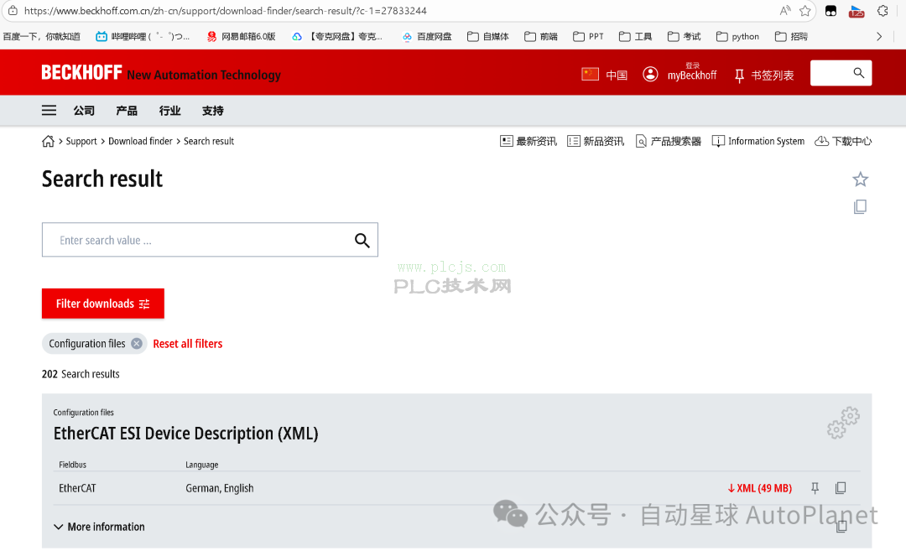Screen dimensions: 906x551
Task: Click the BECKHOFF logo
Action: pos(81,73)
